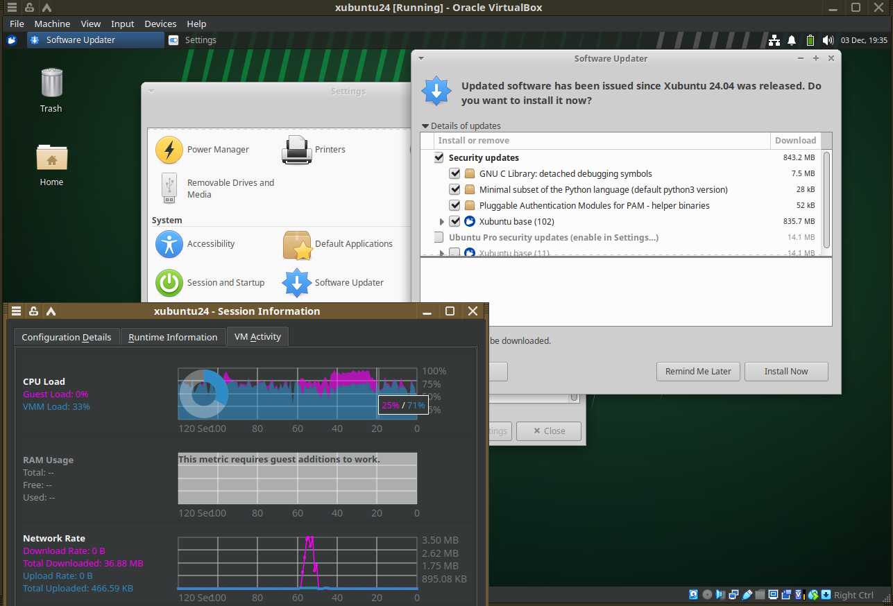Click the Close button in Settings window

point(548,431)
